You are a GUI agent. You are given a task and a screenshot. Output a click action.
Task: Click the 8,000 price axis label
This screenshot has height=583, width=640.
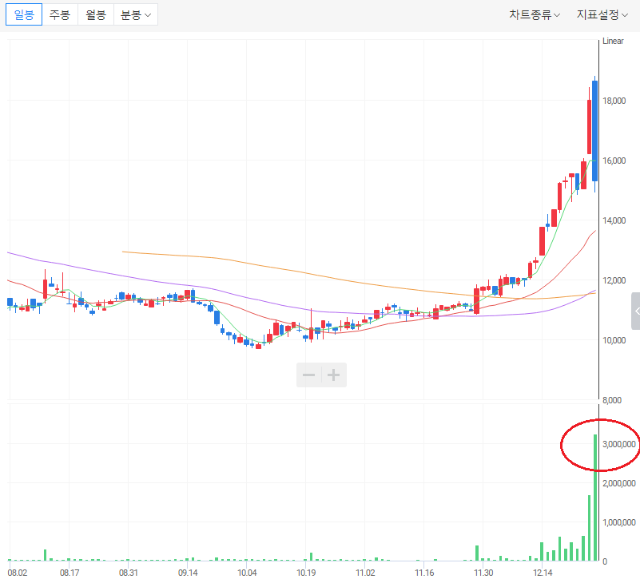pyautogui.click(x=612, y=400)
